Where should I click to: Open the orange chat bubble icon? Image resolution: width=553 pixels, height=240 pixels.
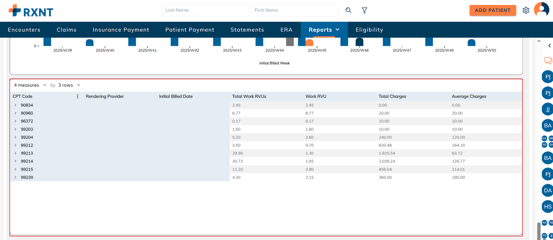(548, 61)
